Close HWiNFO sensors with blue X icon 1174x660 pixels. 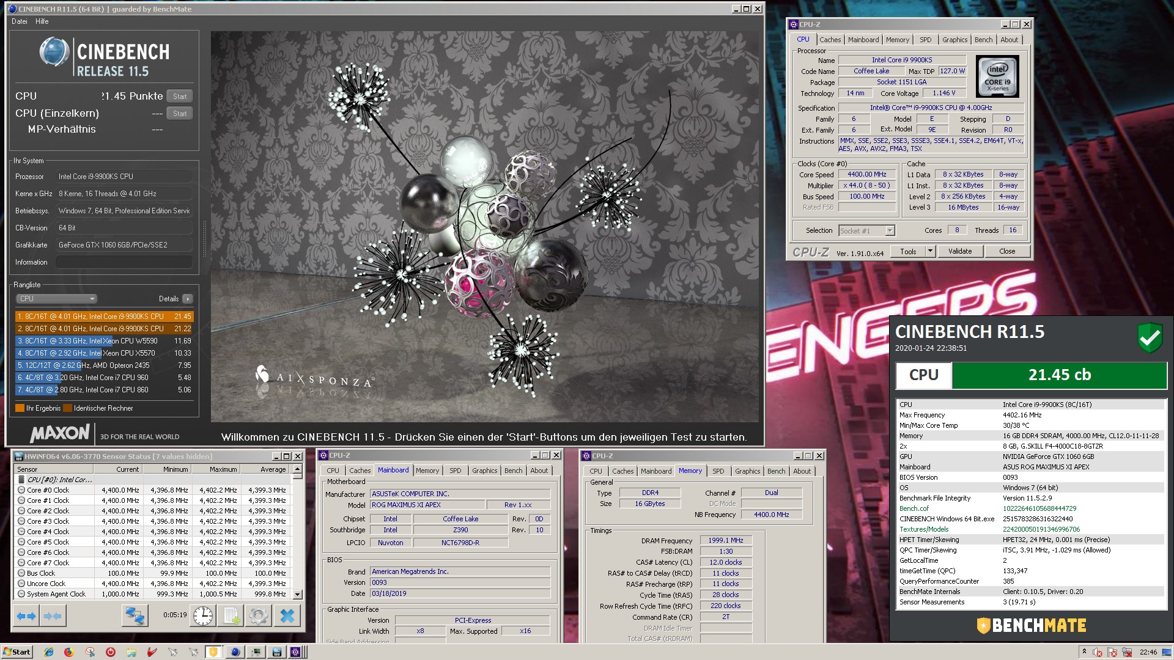tap(287, 616)
